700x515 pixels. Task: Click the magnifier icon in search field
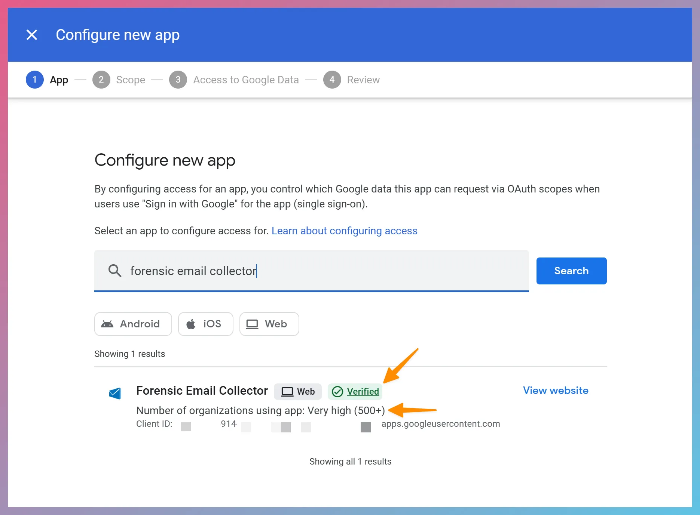pos(115,271)
